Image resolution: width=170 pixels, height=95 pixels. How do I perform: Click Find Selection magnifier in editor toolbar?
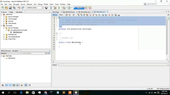pyautogui.click(x=78, y=15)
